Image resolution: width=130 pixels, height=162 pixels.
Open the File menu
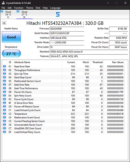click(3, 8)
